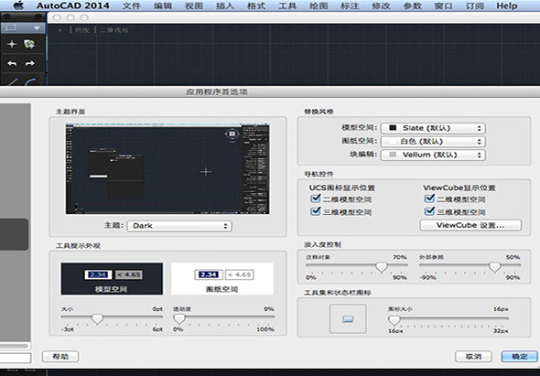Open the 模型空间 Slate dropdown
Viewport: 540px width, 376px height.
(433, 128)
